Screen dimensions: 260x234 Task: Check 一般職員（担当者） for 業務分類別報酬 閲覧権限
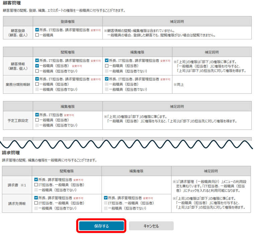[x=37, y=84]
